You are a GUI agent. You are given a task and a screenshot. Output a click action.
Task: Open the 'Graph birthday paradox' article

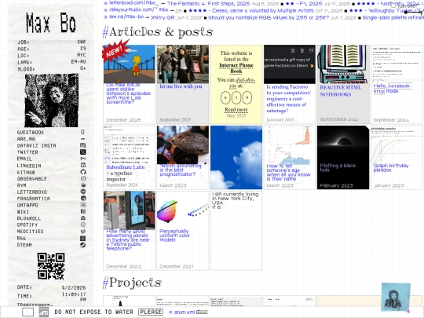391,168
